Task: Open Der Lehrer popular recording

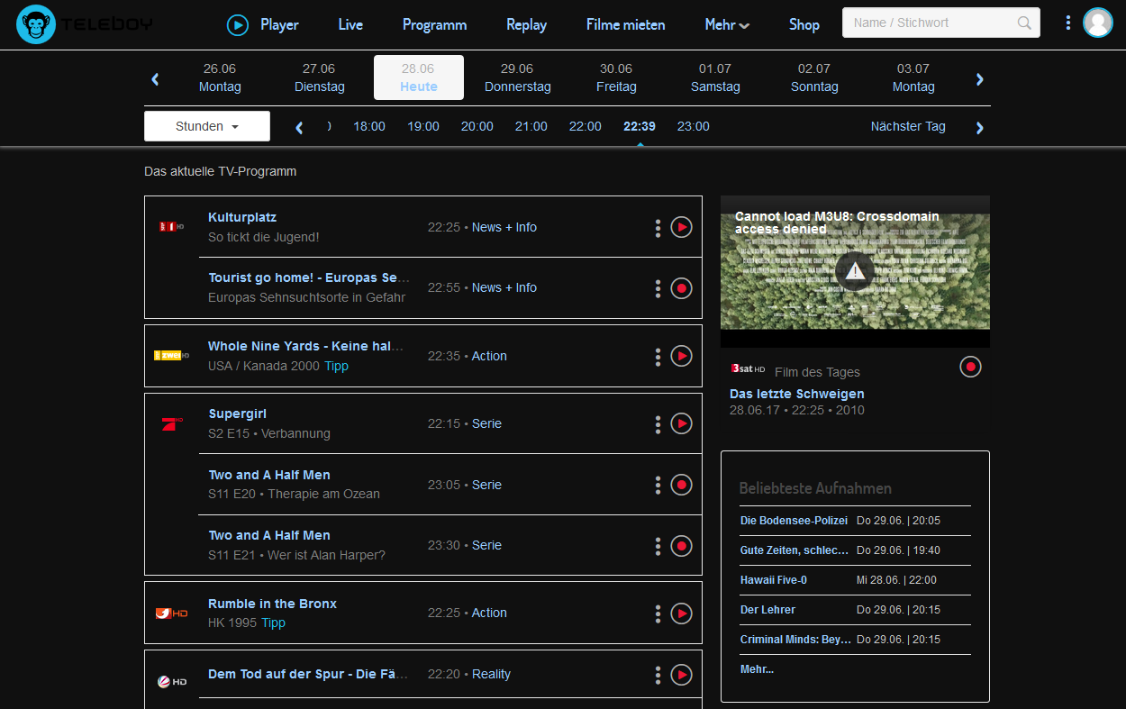Action: click(767, 610)
